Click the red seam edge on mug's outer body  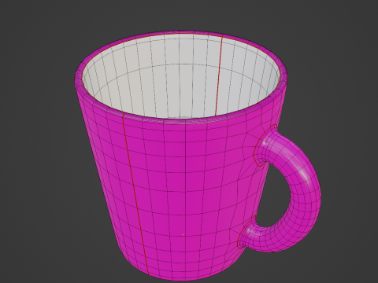pyautogui.click(x=135, y=194)
